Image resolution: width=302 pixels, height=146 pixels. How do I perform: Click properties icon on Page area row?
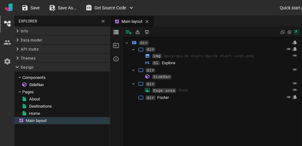point(294,90)
